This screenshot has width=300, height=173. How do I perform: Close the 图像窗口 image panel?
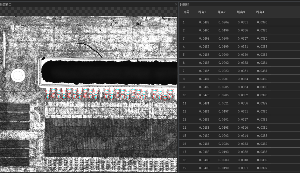(x=176, y=4)
